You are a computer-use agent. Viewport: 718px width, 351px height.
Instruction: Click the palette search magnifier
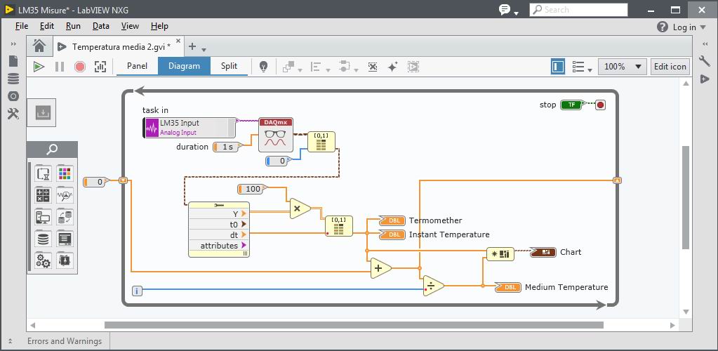point(52,150)
